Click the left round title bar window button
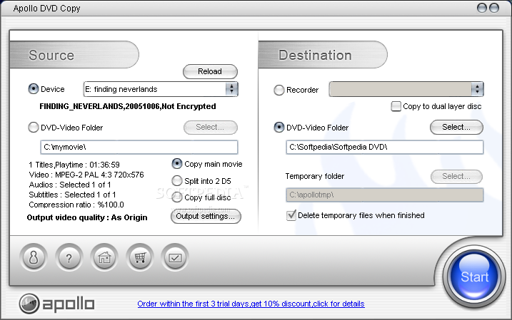The height and width of the screenshot is (320, 512). click(x=482, y=8)
